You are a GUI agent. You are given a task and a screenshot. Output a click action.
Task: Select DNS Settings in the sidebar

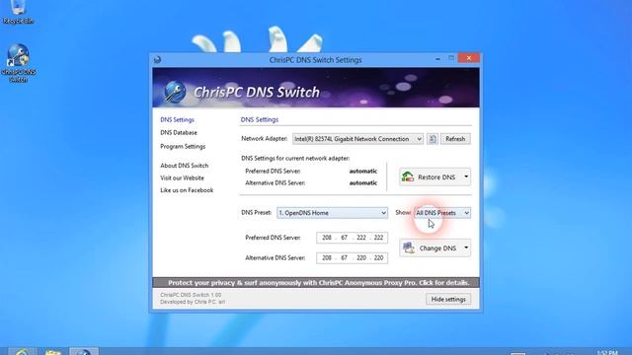pos(177,119)
